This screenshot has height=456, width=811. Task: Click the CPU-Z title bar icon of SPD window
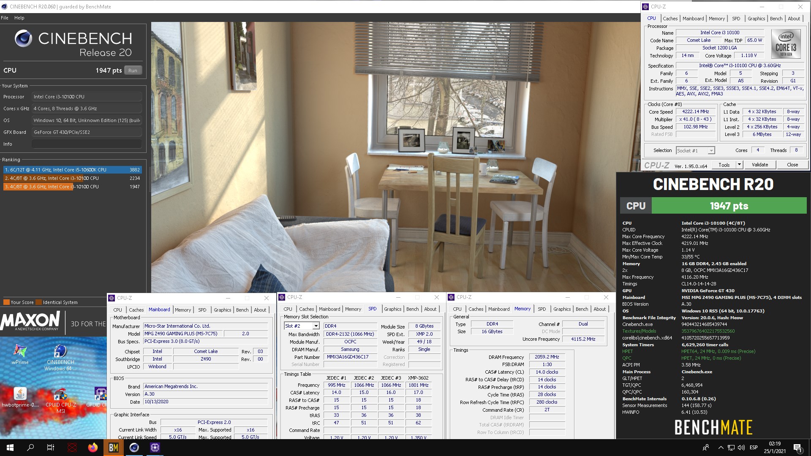[x=282, y=297]
